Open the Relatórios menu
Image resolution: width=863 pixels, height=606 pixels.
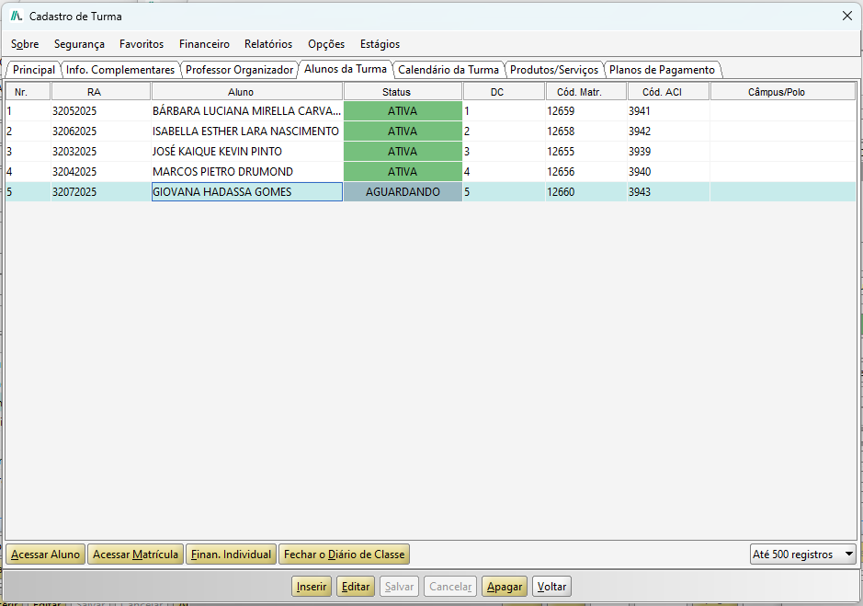[268, 44]
